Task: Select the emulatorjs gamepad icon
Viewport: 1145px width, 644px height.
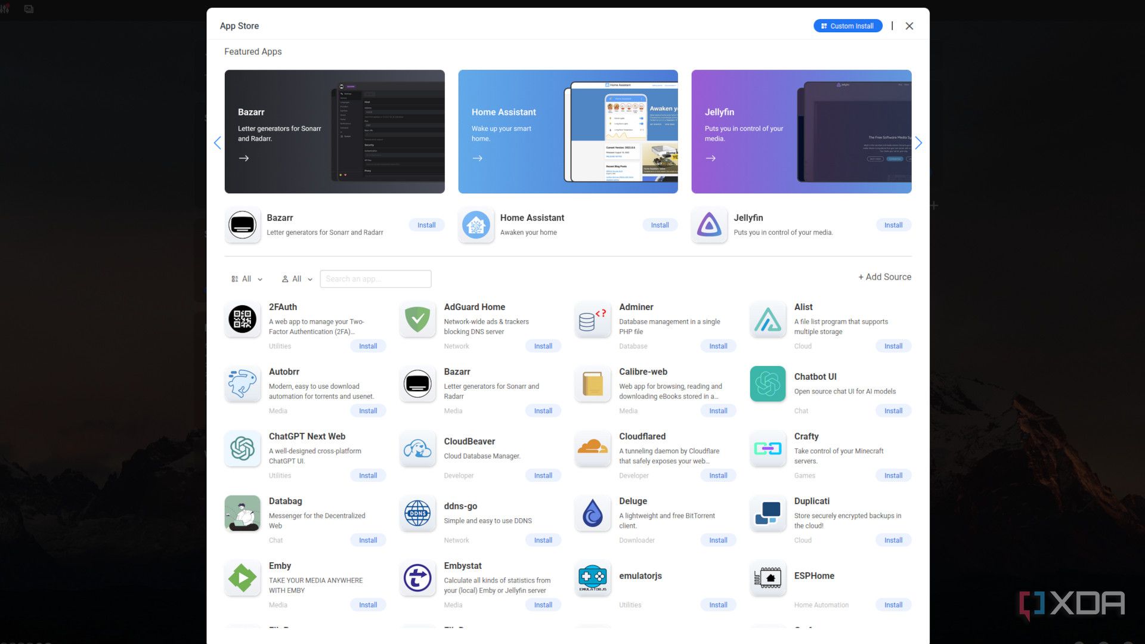Action: click(592, 578)
